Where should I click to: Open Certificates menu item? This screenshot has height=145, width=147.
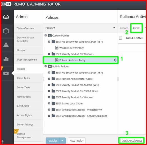(28, 106)
